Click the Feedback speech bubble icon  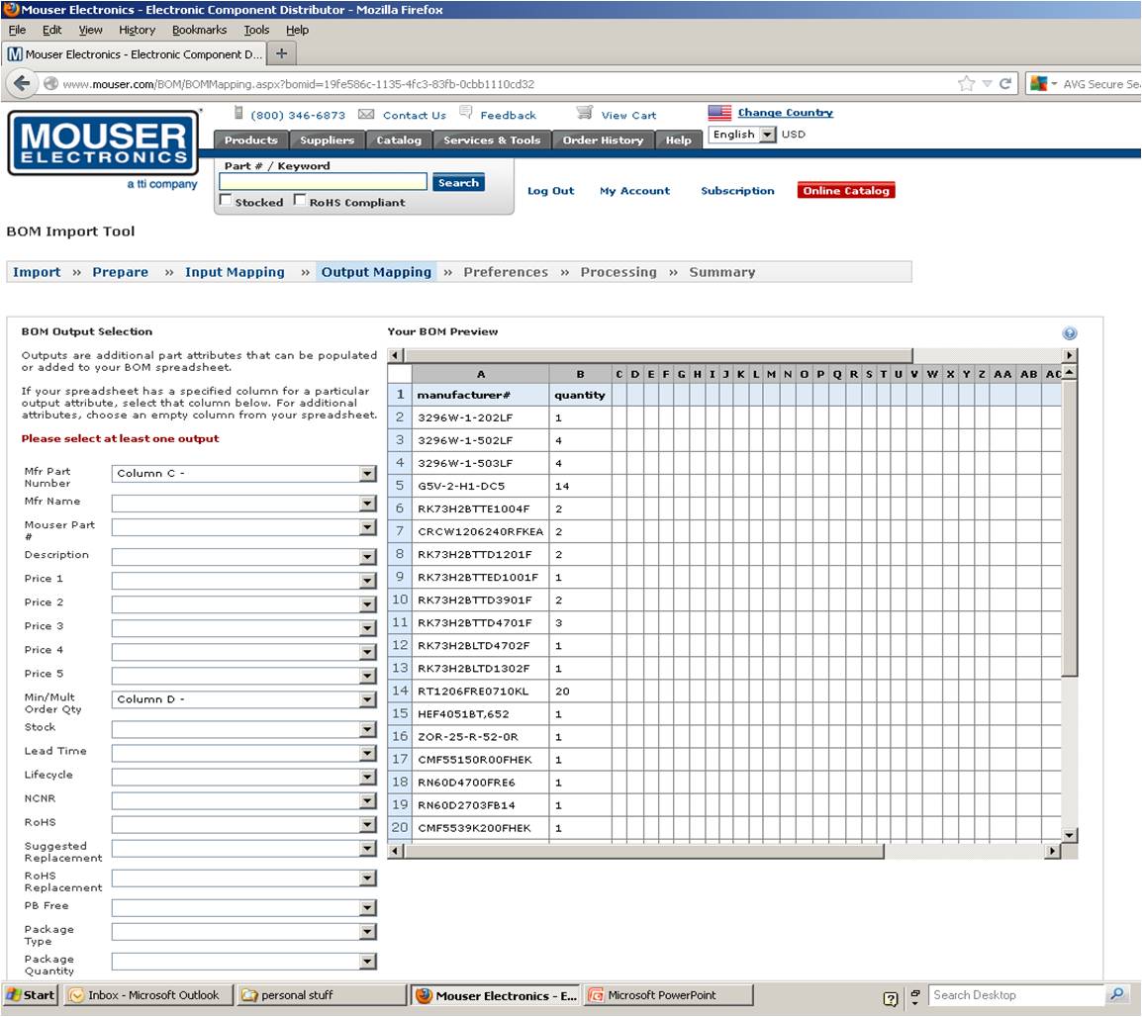click(465, 113)
